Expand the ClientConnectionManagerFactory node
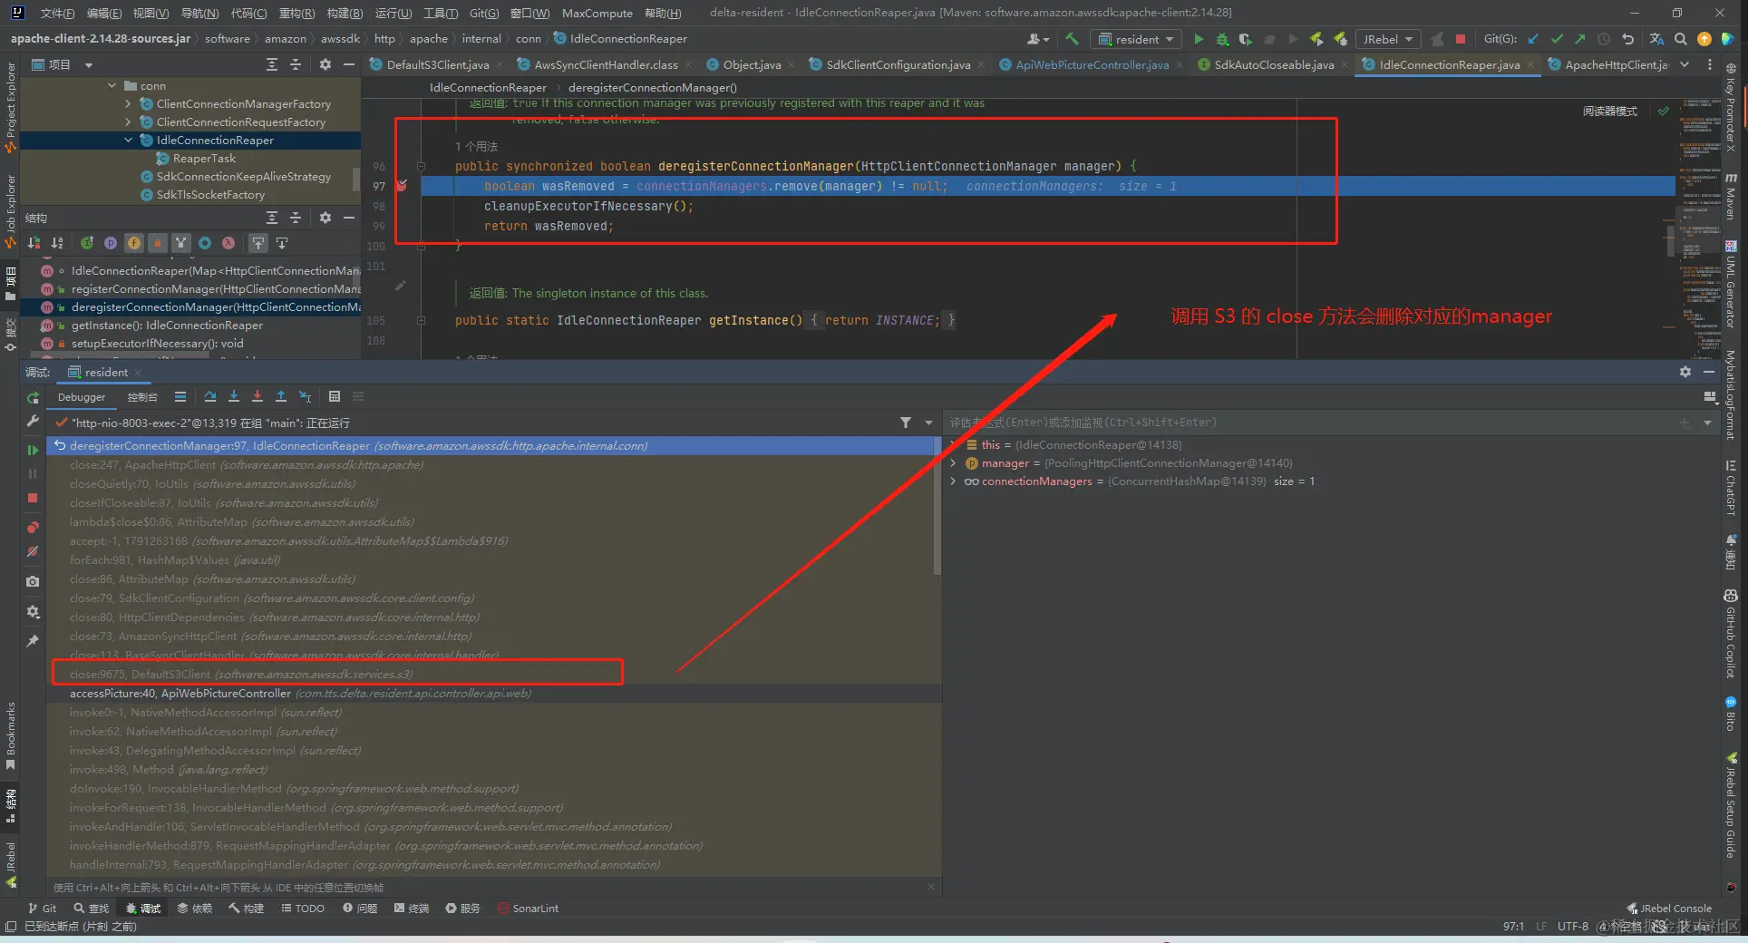 pos(128,104)
